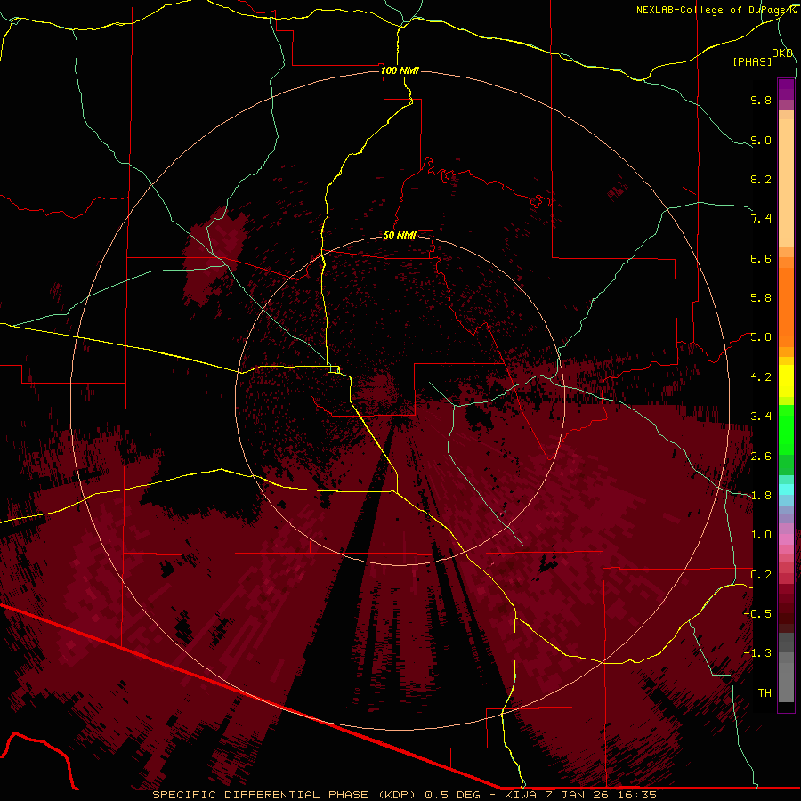
Task: Click the 1.0 legend value
Action: point(761,535)
